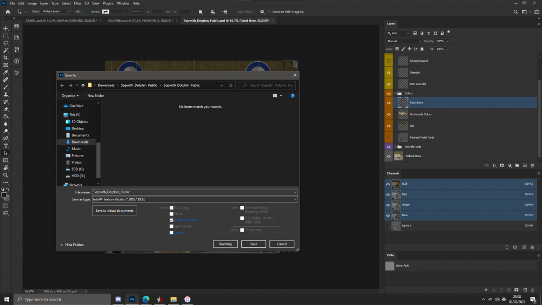Viewport: 542px width, 305px height.
Task: Select the Zoom tool in toolbar
Action: pyautogui.click(x=6, y=175)
